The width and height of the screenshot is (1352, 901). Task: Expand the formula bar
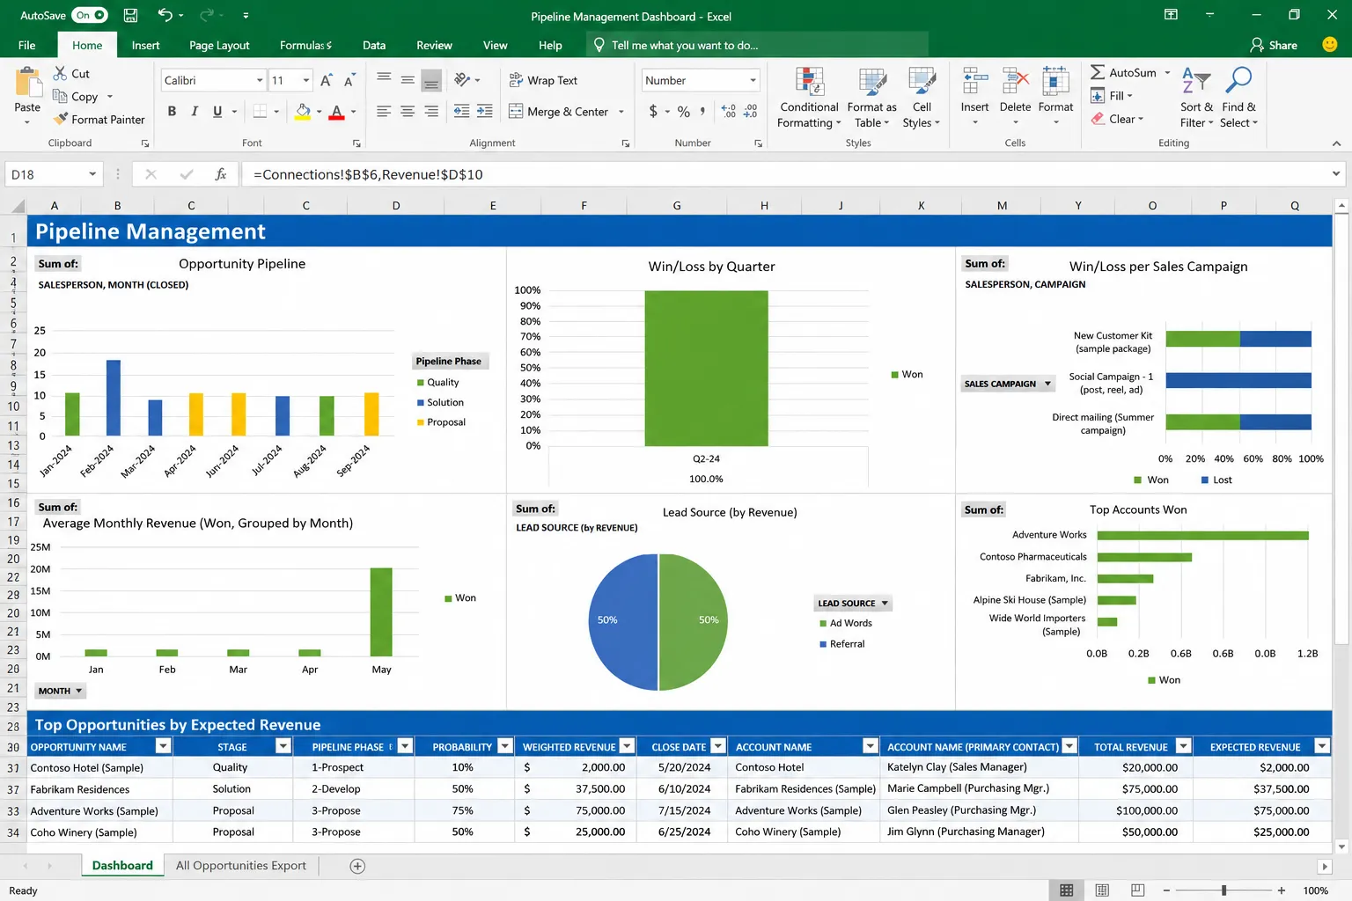tap(1336, 174)
